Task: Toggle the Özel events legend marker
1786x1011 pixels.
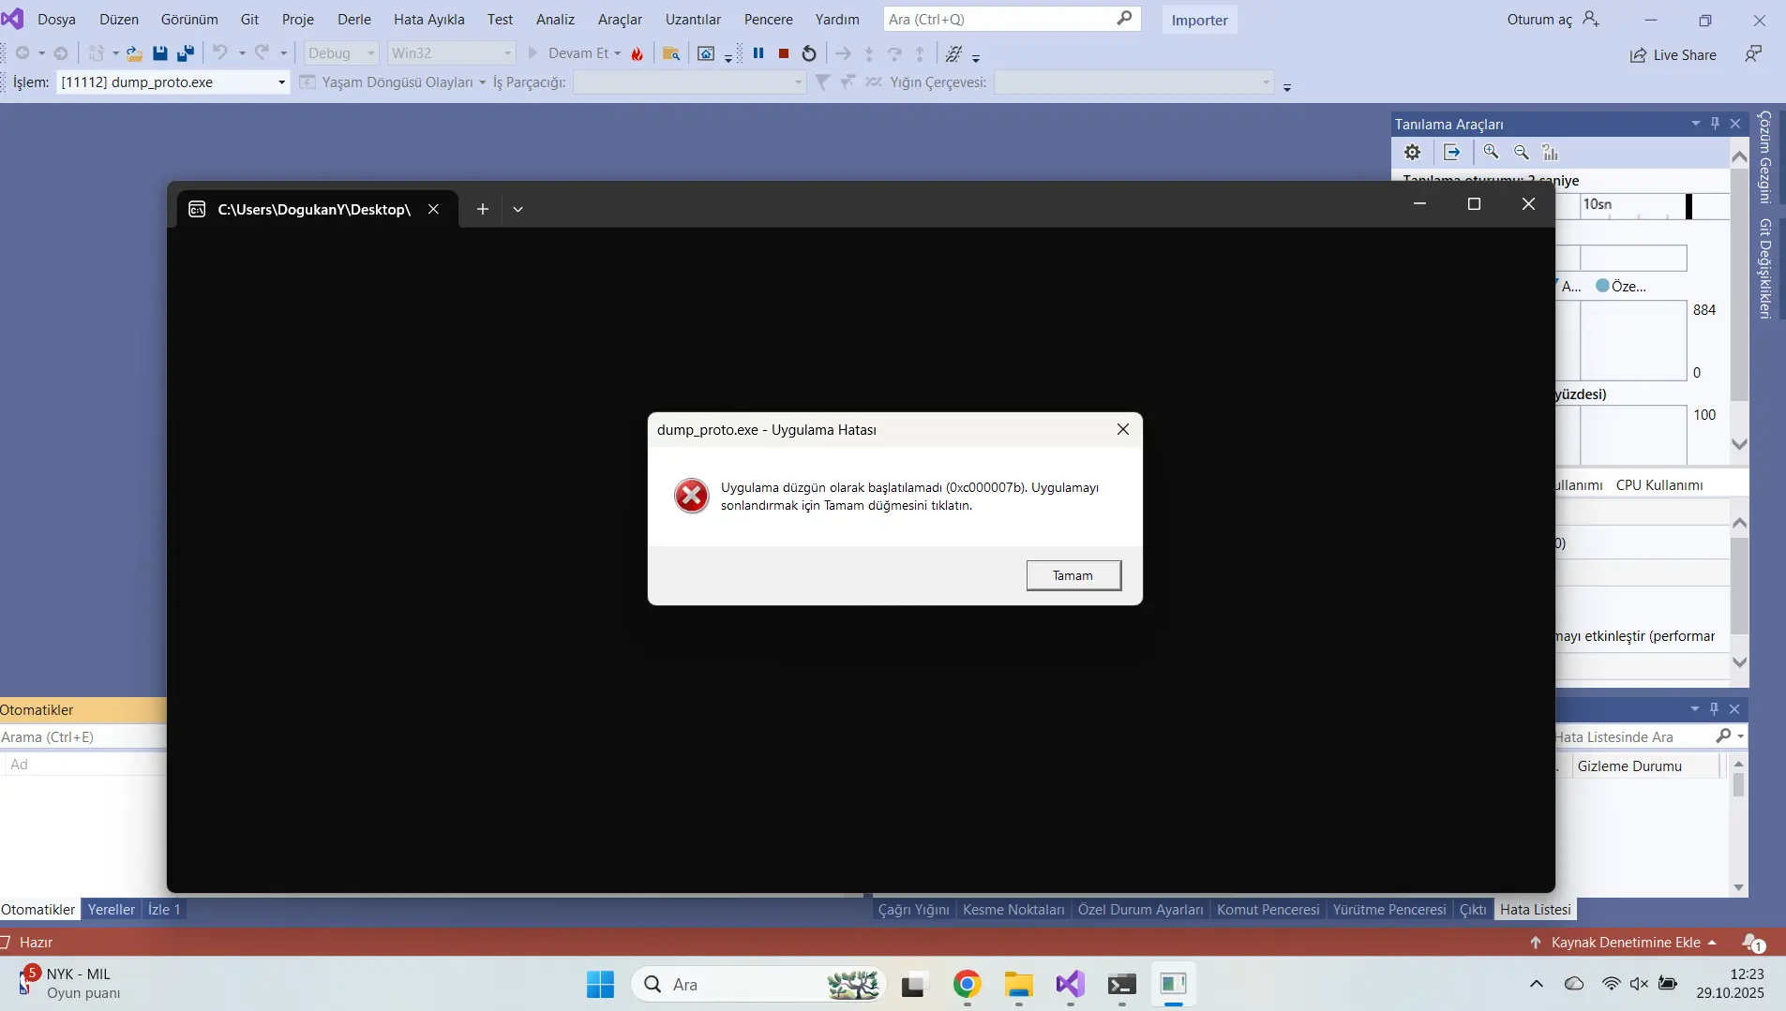Action: pos(1602,286)
